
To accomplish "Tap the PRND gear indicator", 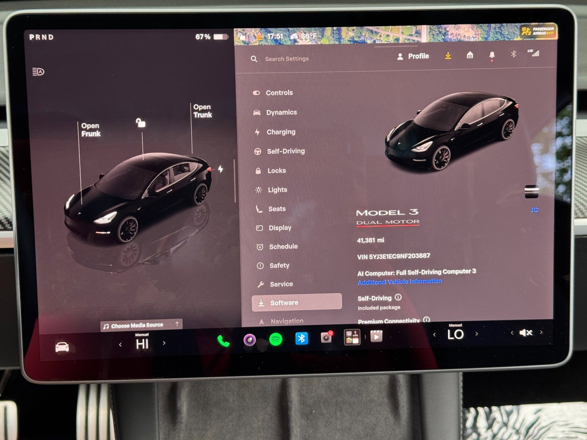I will 41,37.
